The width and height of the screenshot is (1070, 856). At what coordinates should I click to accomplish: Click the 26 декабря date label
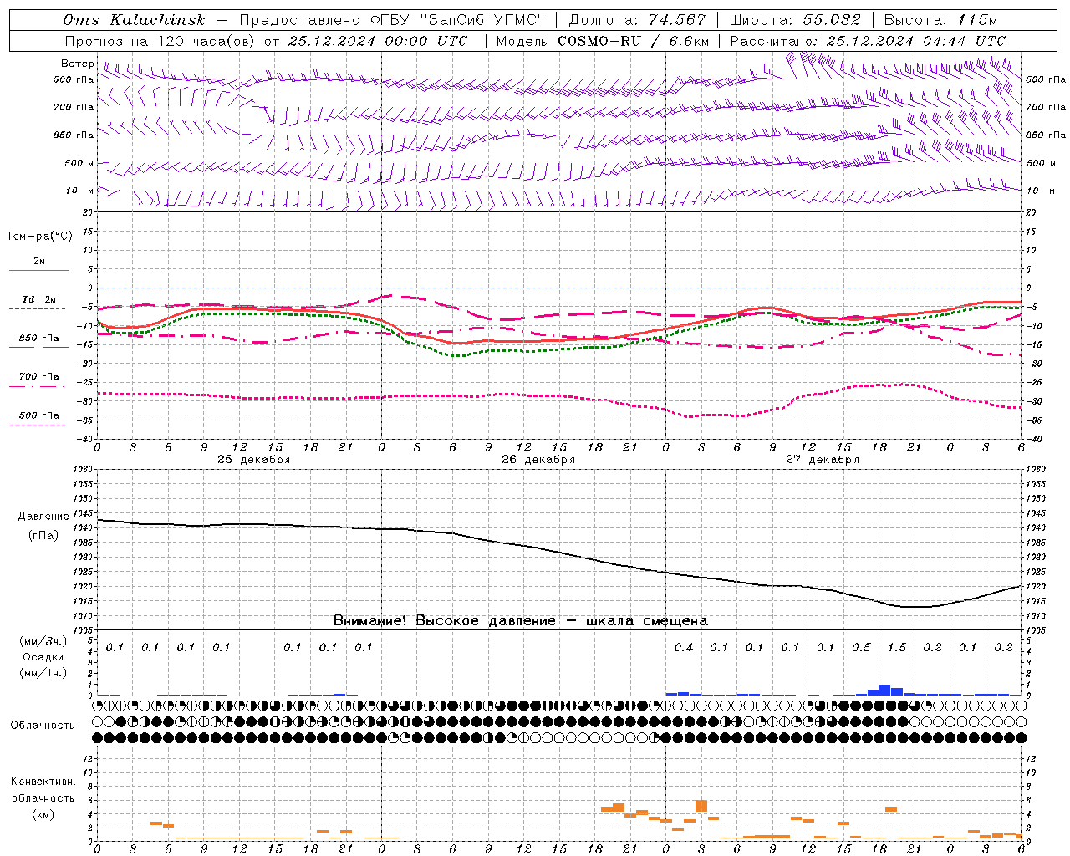(x=538, y=460)
